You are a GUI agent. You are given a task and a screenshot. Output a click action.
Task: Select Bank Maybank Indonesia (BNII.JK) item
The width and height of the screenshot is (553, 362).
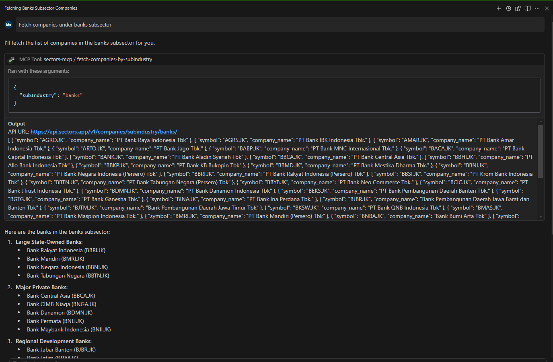point(69,329)
